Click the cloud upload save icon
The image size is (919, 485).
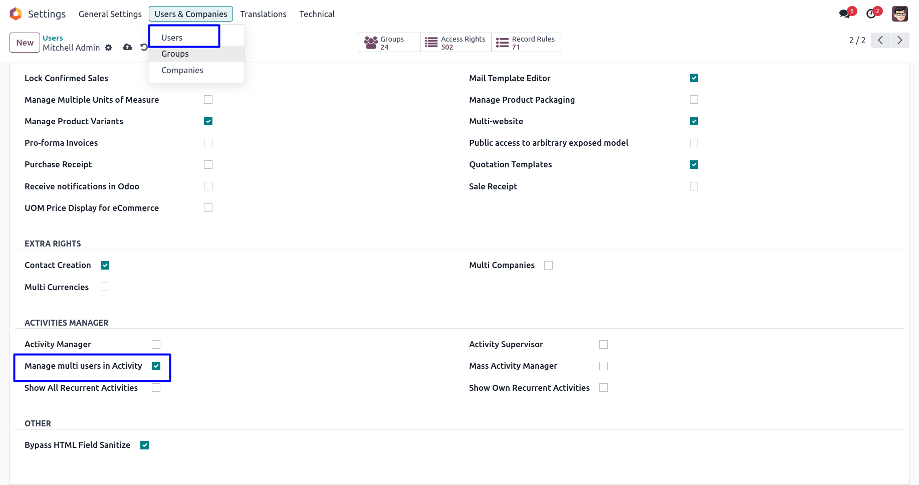point(128,47)
